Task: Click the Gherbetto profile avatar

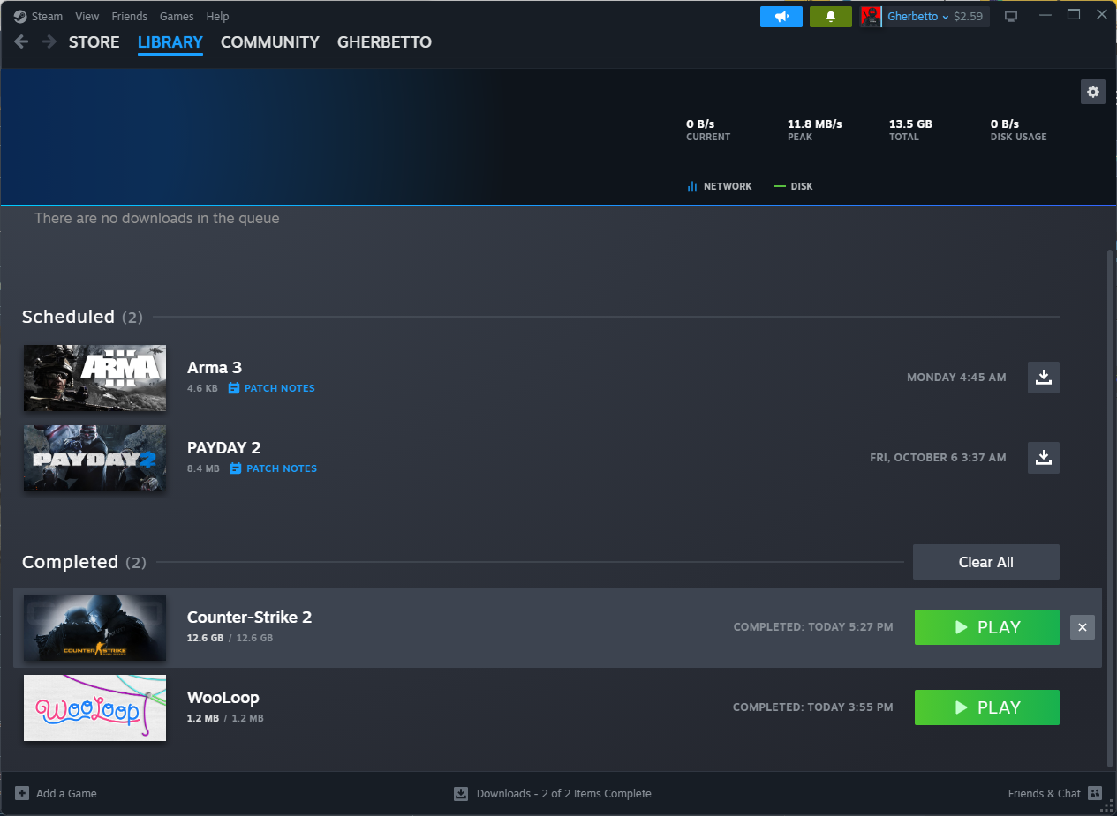Action: pyautogui.click(x=871, y=17)
